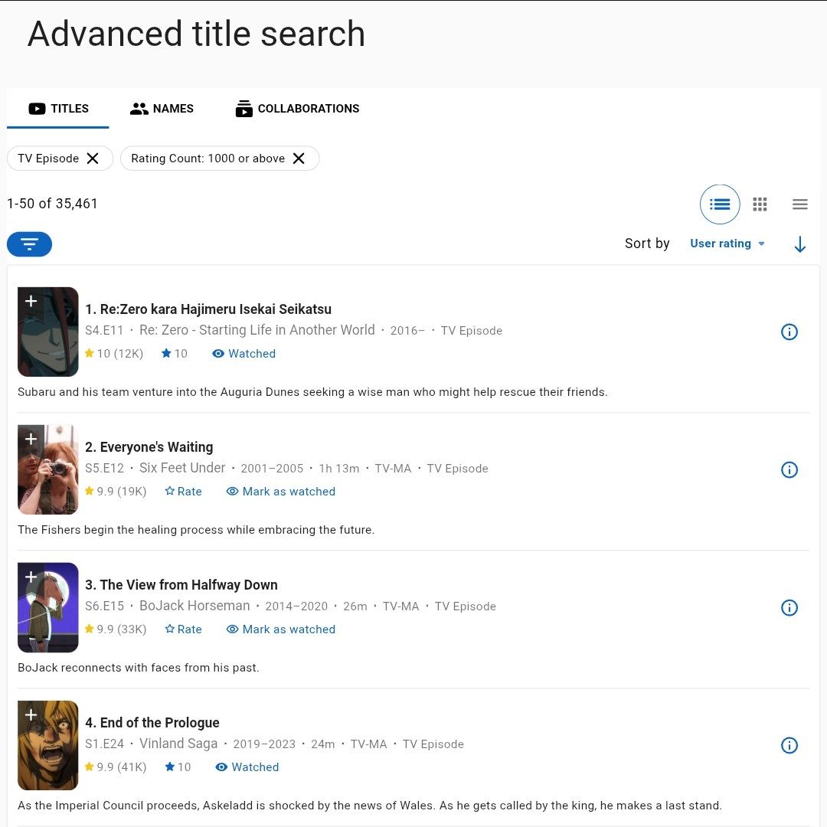Open info for The View from Halfway Down
Viewport: 827px width, 827px height.
tap(789, 607)
